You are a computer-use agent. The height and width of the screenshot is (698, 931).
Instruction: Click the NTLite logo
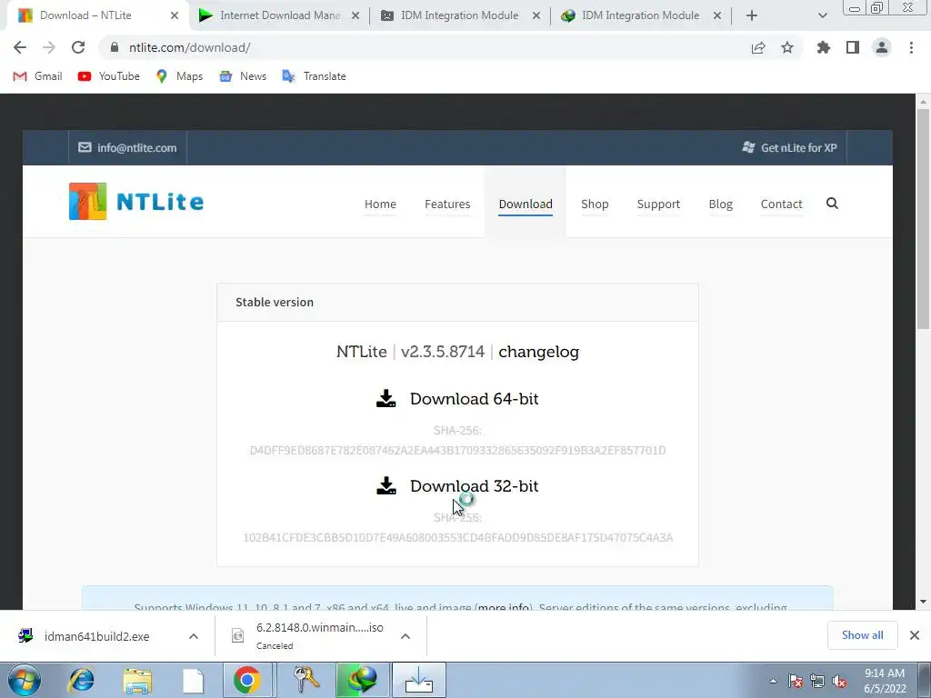point(136,201)
